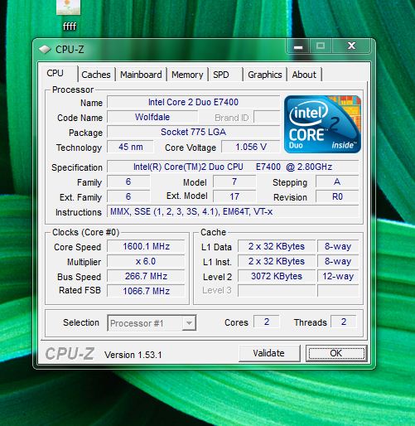Click the Validate button
The image size is (415, 426).
[x=269, y=353]
